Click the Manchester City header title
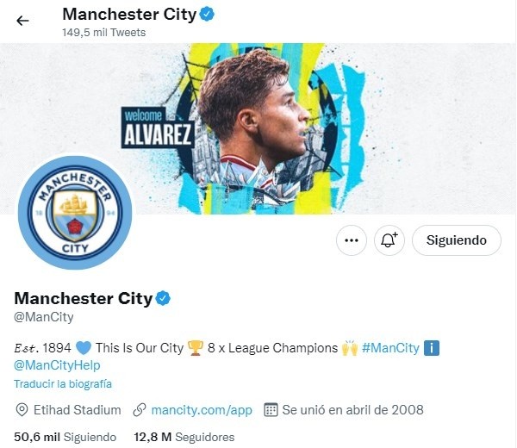Image resolution: width=517 pixels, height=448 pixels. [129, 14]
